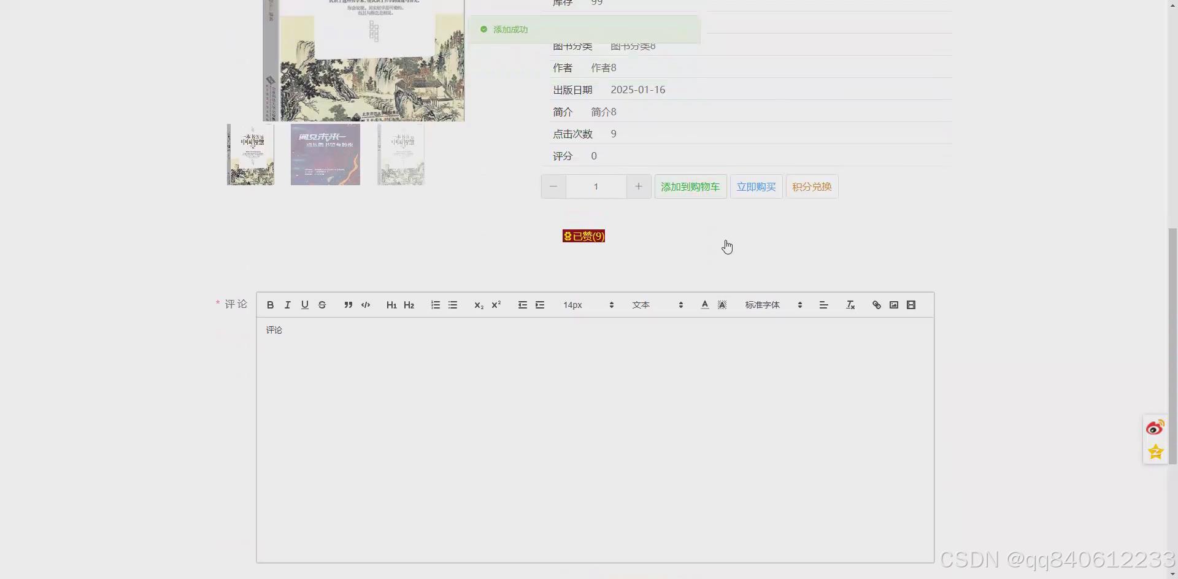Viewport: 1178px width, 579px height.
Task: Click the 添加到购物车 button
Action: [x=690, y=186]
